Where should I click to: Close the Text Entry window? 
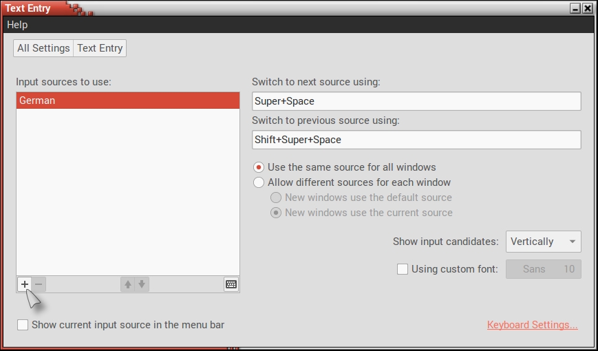click(x=587, y=8)
